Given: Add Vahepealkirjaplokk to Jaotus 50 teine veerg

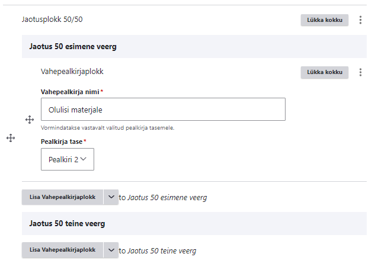Looking at the screenshot, I should 62,250.
